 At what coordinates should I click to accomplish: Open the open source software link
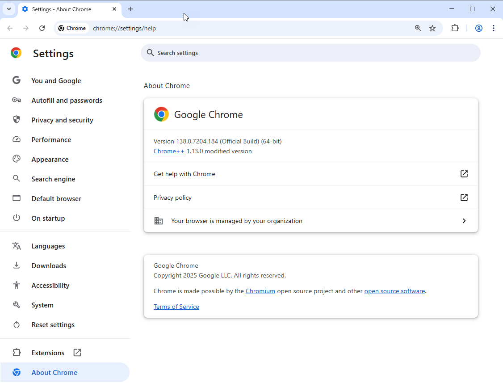pyautogui.click(x=394, y=291)
